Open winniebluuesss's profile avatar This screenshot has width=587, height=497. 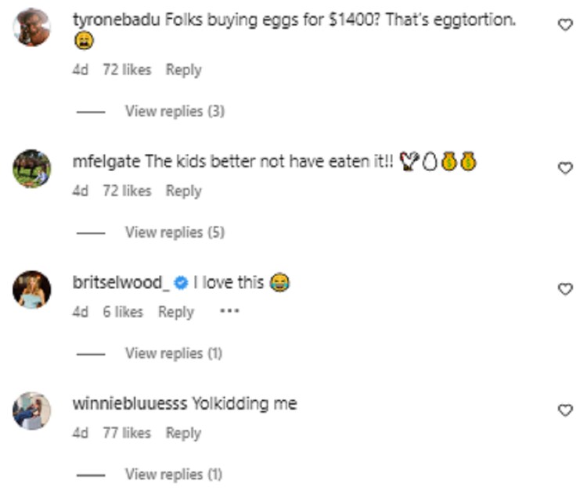[32, 411]
